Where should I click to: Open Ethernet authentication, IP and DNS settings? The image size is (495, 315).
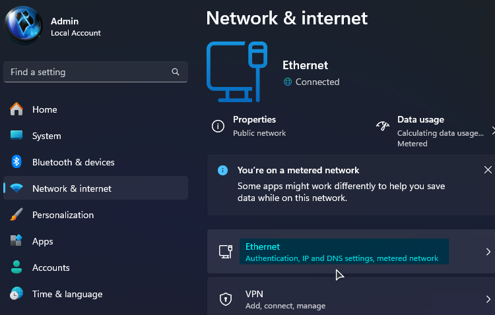pyautogui.click(x=351, y=251)
